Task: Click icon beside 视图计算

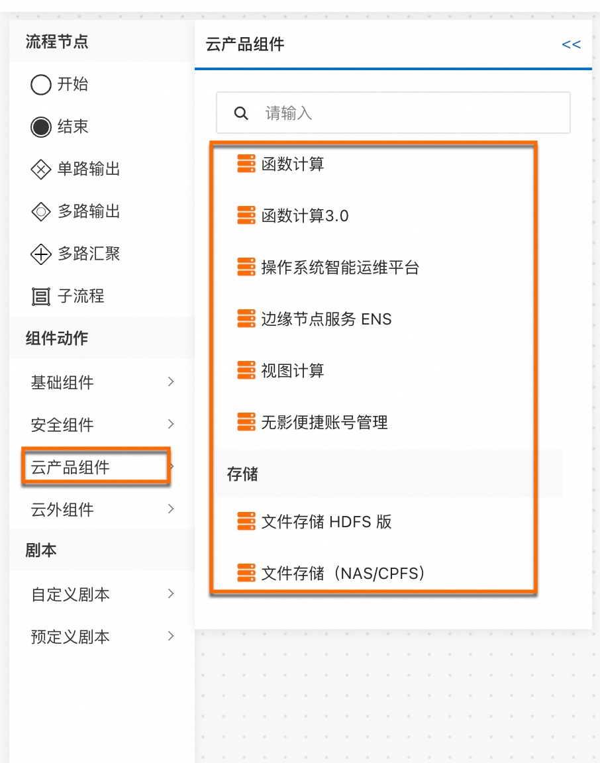Action: click(246, 370)
